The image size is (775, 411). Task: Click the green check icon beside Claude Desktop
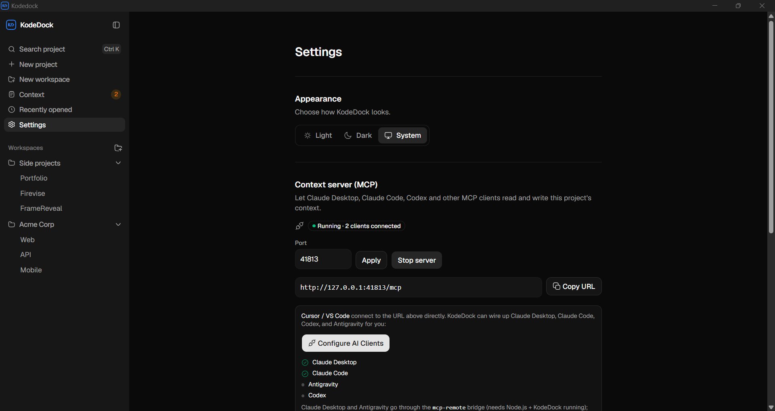pyautogui.click(x=305, y=362)
